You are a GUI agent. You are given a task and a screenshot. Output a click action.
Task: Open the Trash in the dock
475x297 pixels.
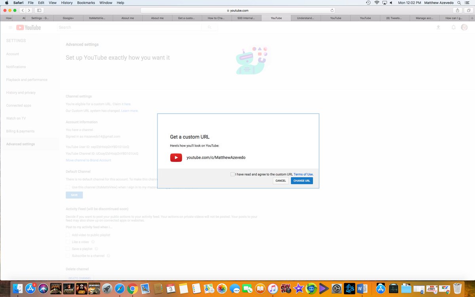tap(458, 289)
